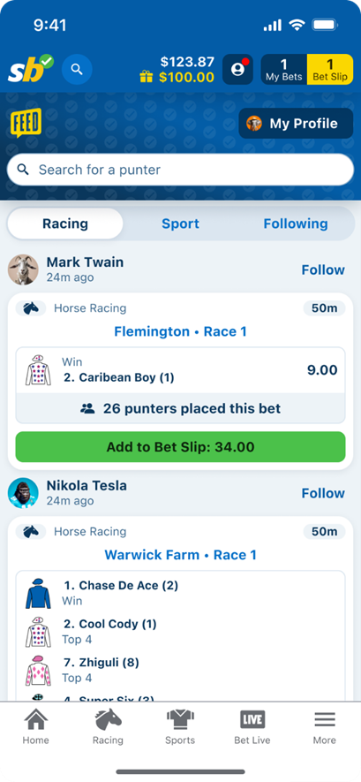Image resolution: width=361 pixels, height=782 pixels.
Task: Switch to the Sport tab
Action: click(180, 224)
